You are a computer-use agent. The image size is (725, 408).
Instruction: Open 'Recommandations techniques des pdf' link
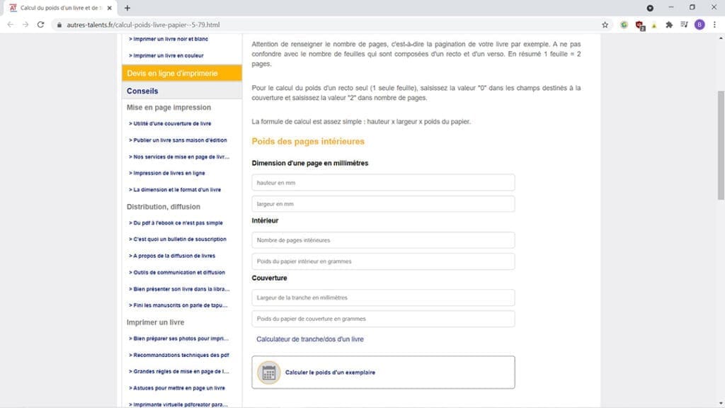tap(179, 356)
